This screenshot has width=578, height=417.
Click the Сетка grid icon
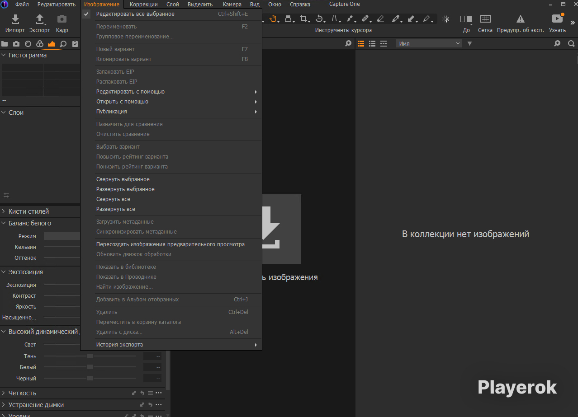[485, 19]
